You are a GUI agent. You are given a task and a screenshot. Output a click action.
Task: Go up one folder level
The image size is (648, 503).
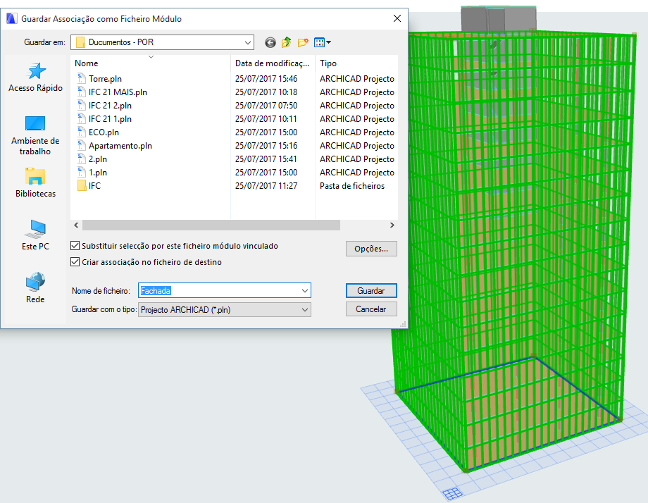(x=287, y=42)
